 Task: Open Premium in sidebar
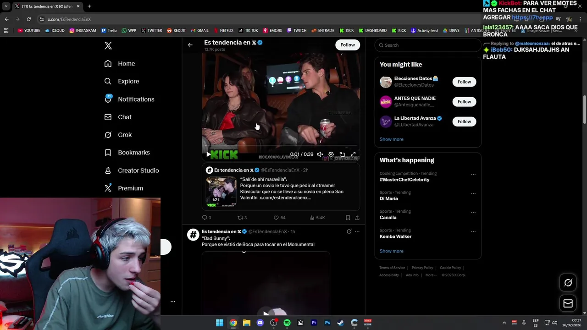(x=124, y=188)
